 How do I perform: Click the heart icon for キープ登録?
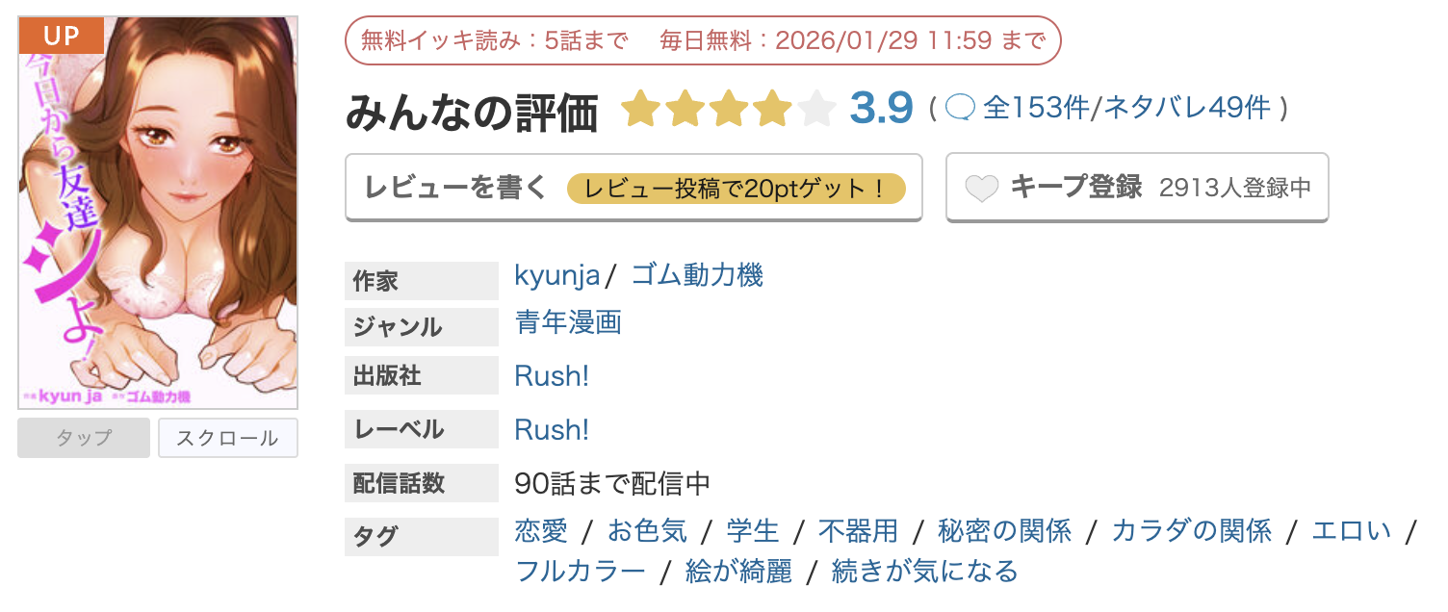click(982, 189)
